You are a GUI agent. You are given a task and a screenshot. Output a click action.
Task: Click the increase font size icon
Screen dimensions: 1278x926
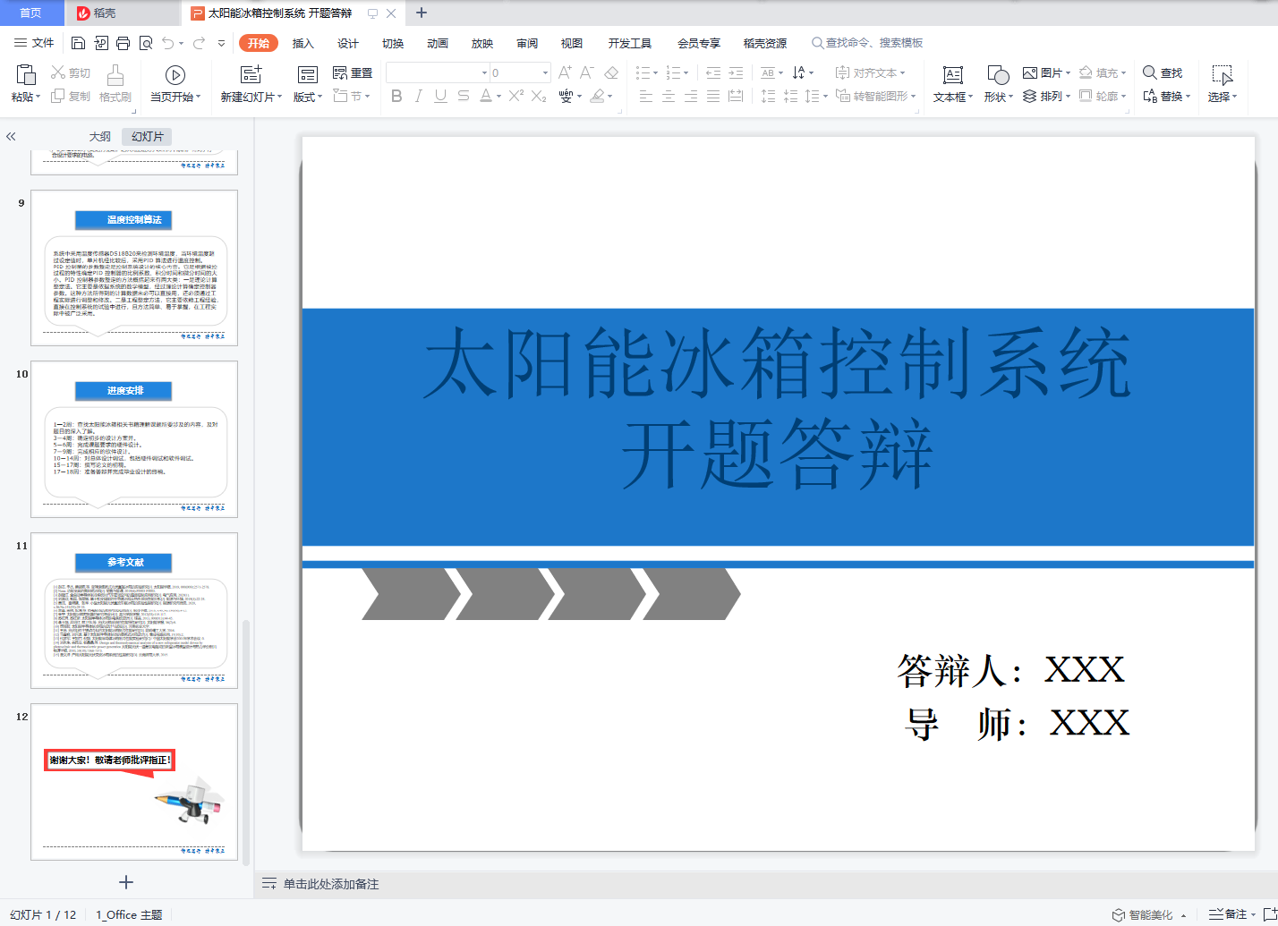[x=565, y=72]
